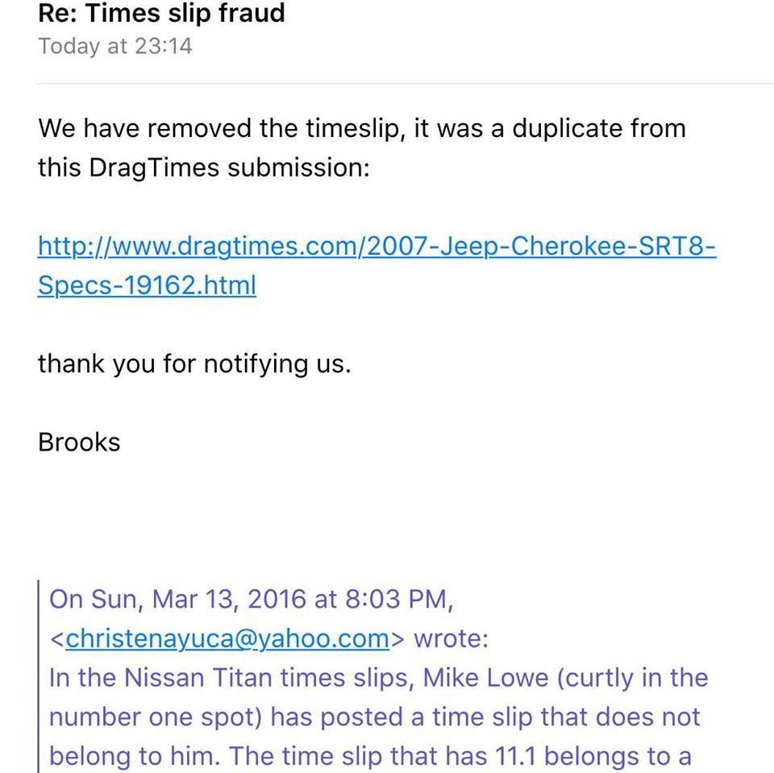Click the 'thank you for notifying us.' line

point(194,364)
